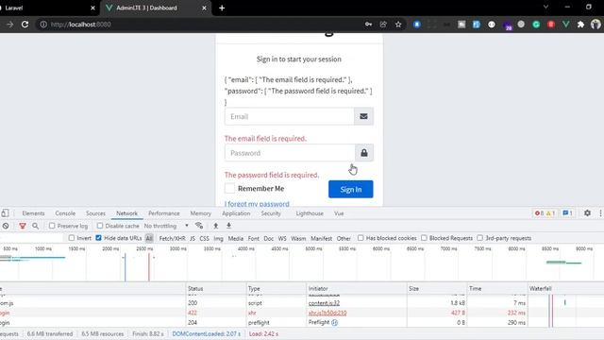Click the Sign In button
This screenshot has width=604, height=340.
350,189
